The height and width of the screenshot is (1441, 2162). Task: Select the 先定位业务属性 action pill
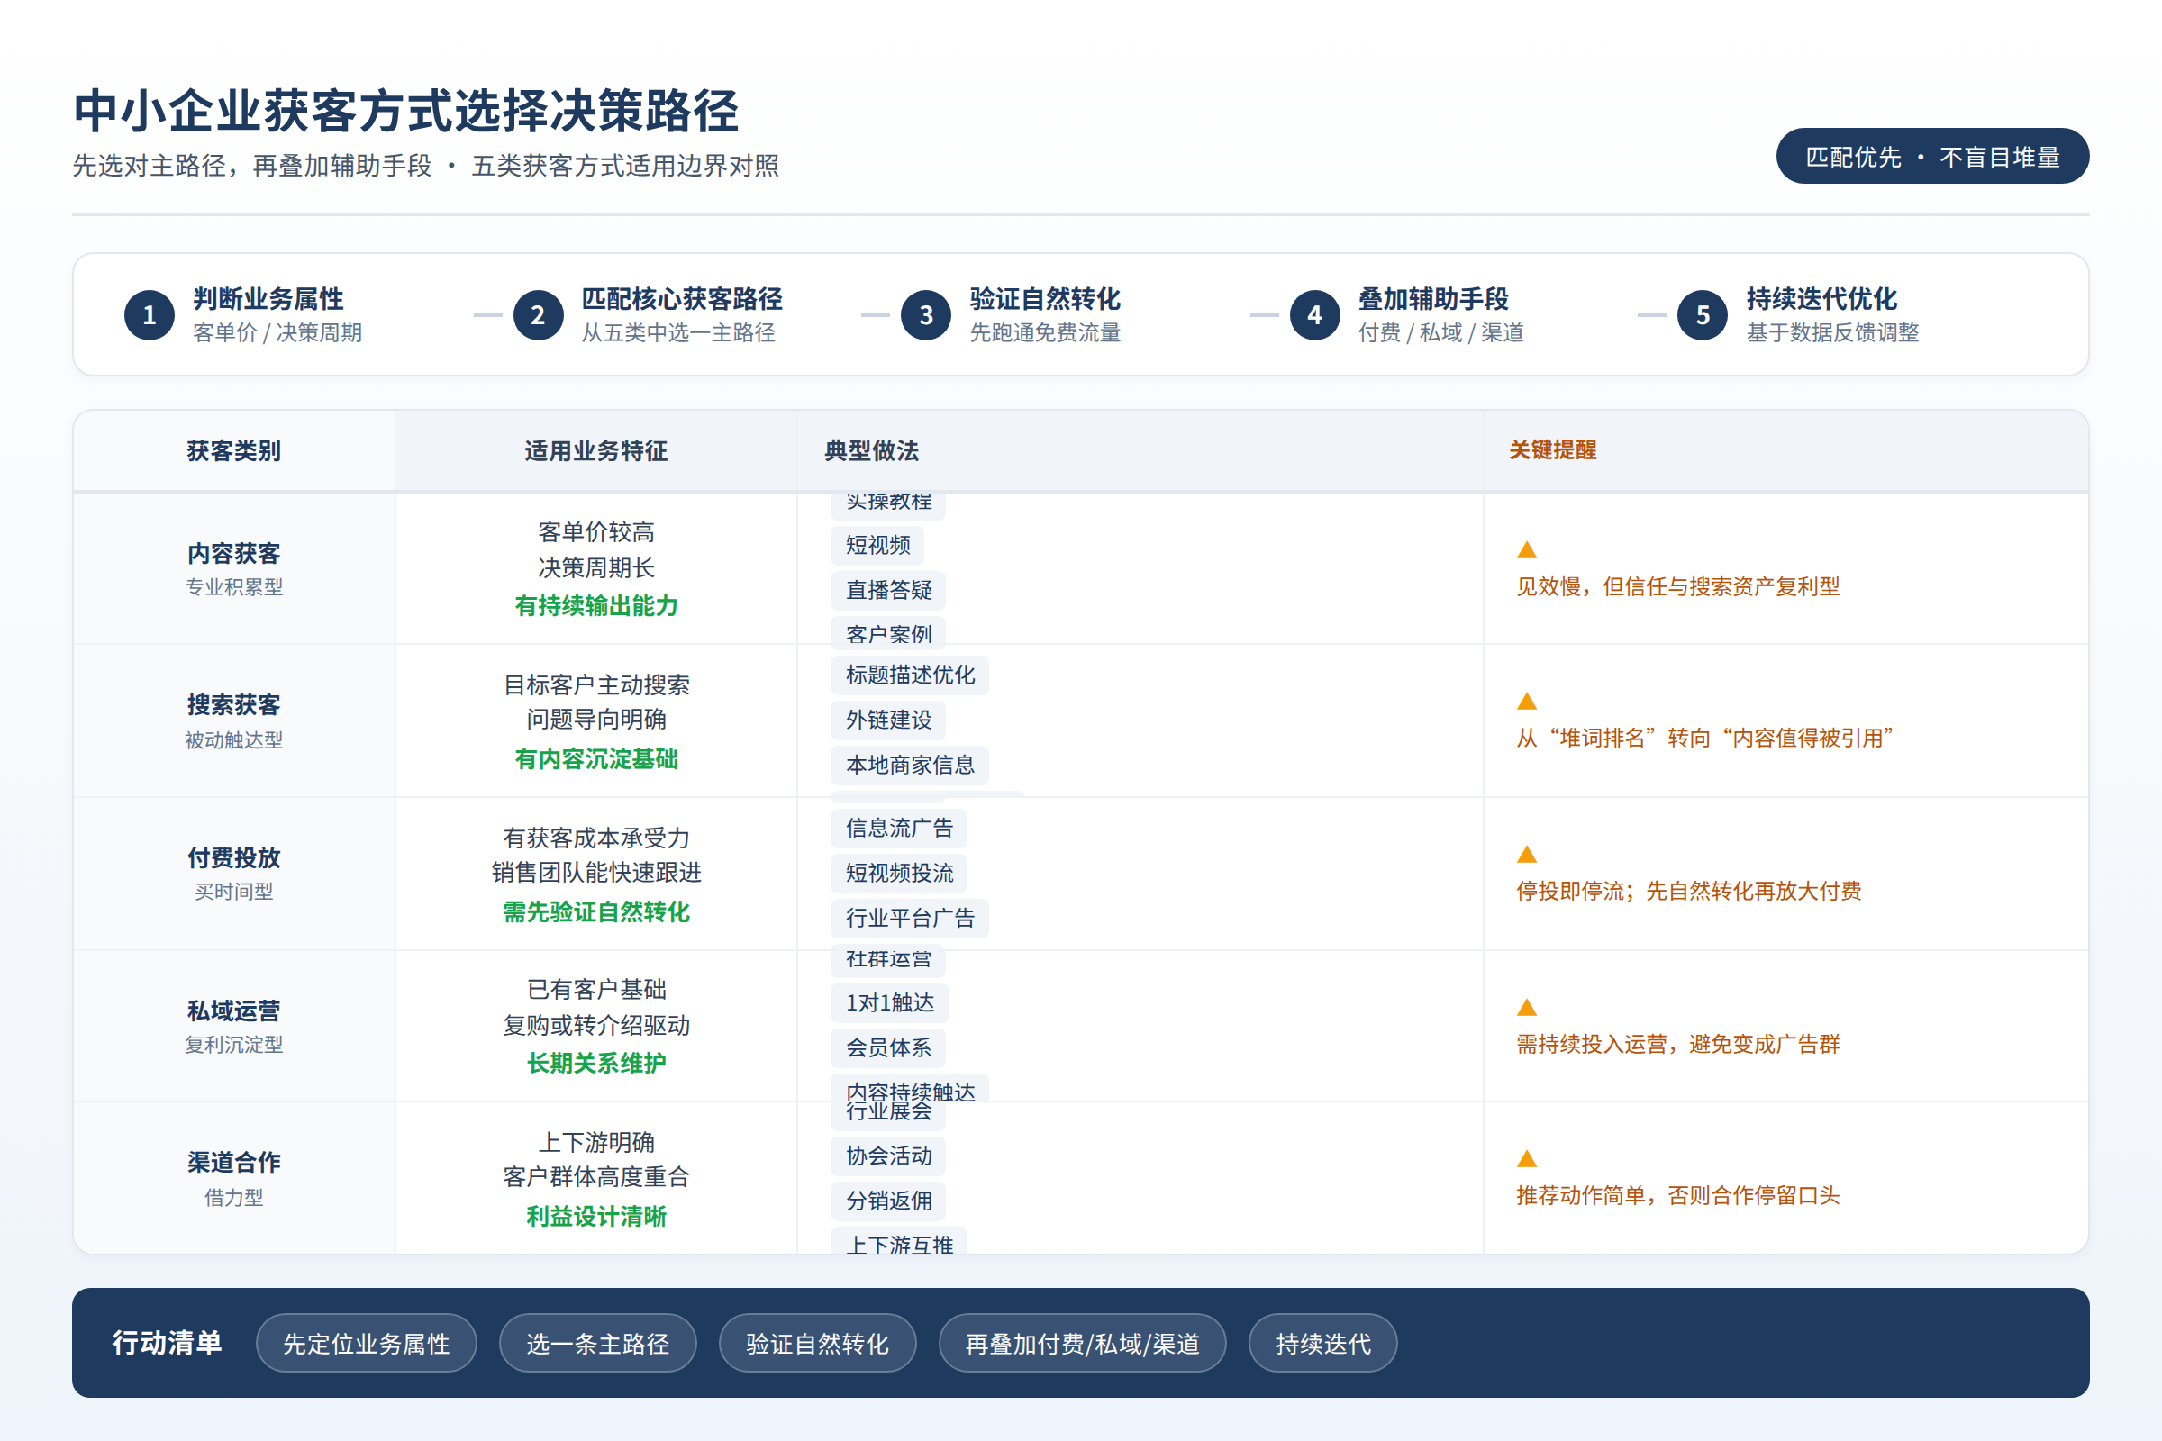[366, 1344]
